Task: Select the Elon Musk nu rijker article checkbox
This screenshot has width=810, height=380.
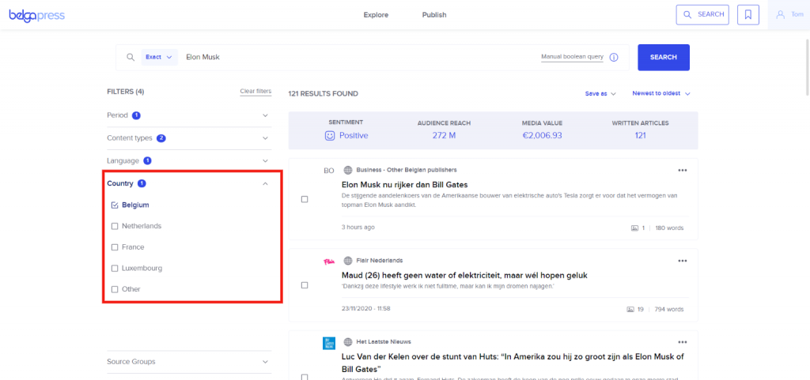Action: tap(305, 199)
